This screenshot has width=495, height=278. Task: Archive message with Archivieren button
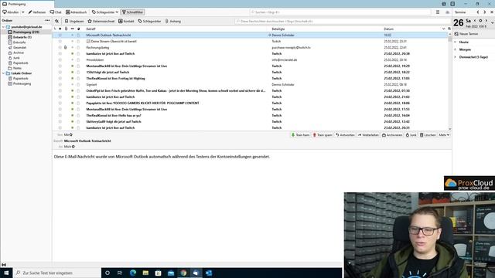click(392, 135)
